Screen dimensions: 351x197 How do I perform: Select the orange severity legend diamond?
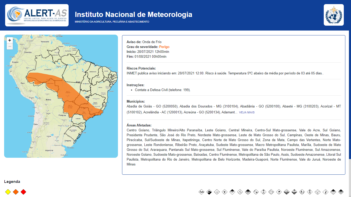[x=16, y=192]
